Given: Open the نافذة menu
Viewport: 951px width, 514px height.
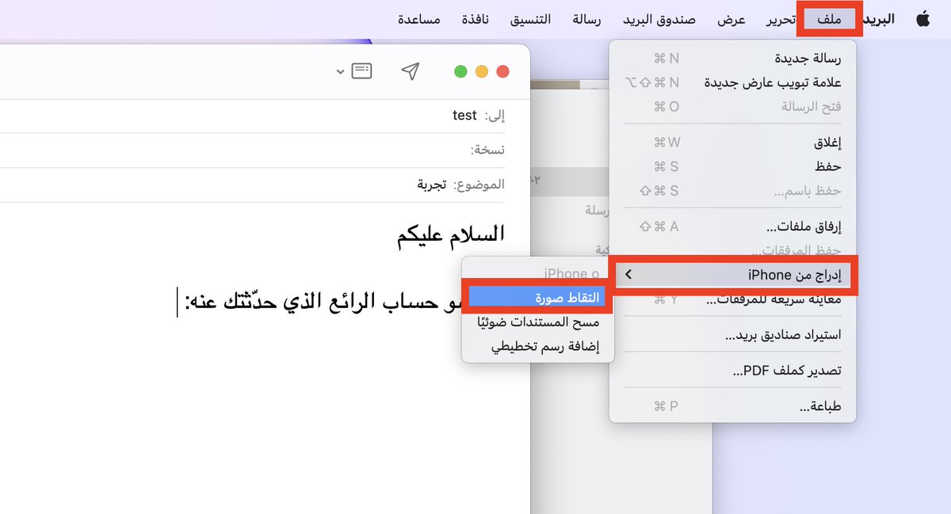Looking at the screenshot, I should [x=475, y=20].
